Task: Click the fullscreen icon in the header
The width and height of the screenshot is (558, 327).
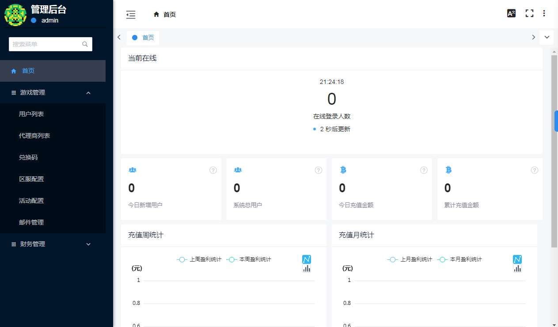Action: 529,13
